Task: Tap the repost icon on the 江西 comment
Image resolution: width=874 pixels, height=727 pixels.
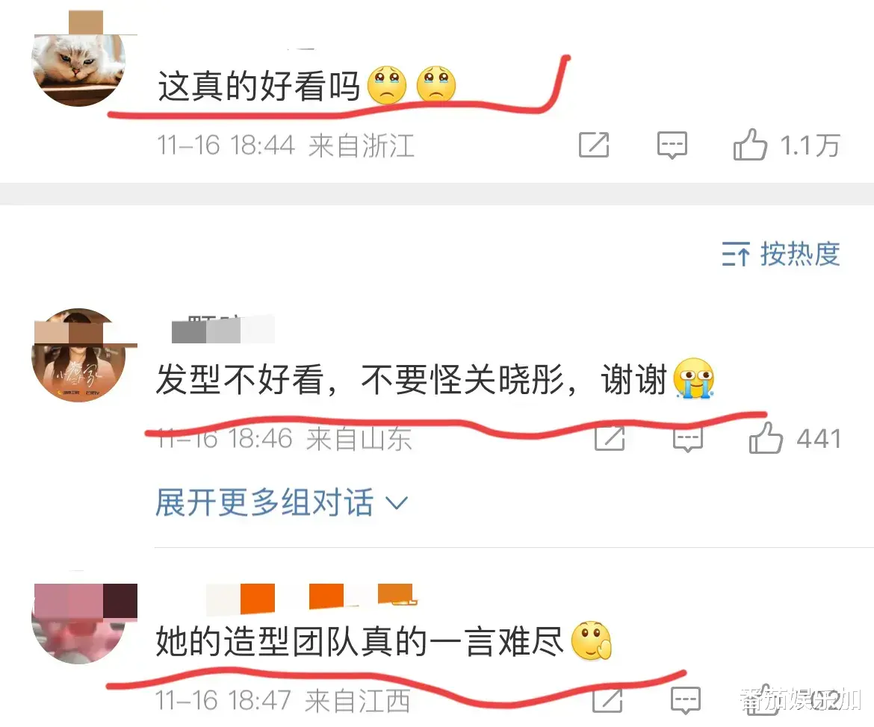Action: [x=607, y=699]
